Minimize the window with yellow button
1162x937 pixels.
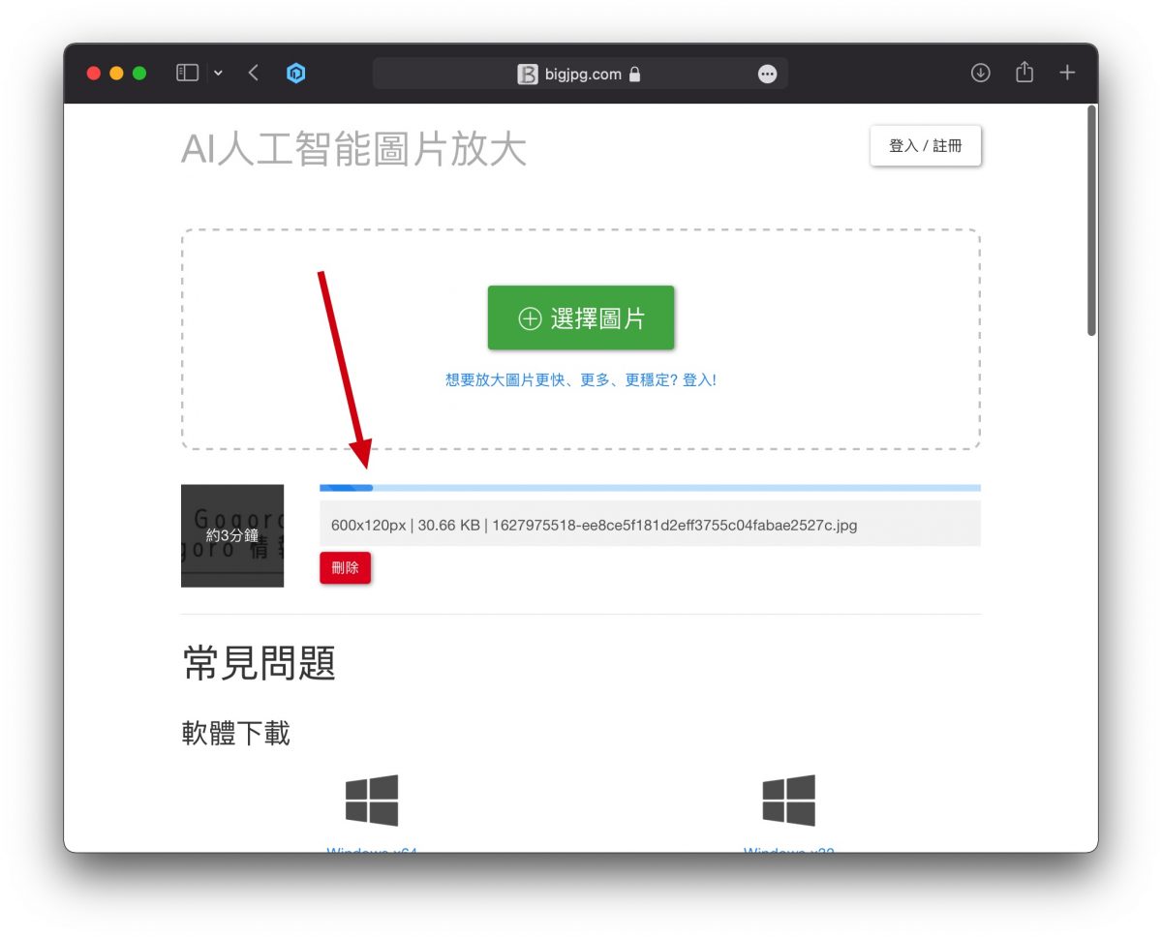[116, 74]
